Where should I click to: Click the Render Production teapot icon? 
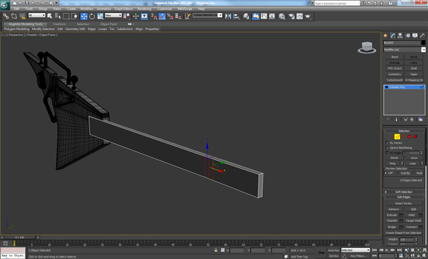308,16
